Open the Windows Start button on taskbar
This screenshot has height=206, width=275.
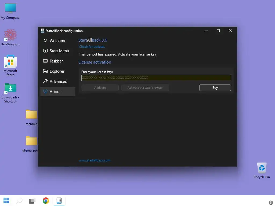tap(6, 201)
